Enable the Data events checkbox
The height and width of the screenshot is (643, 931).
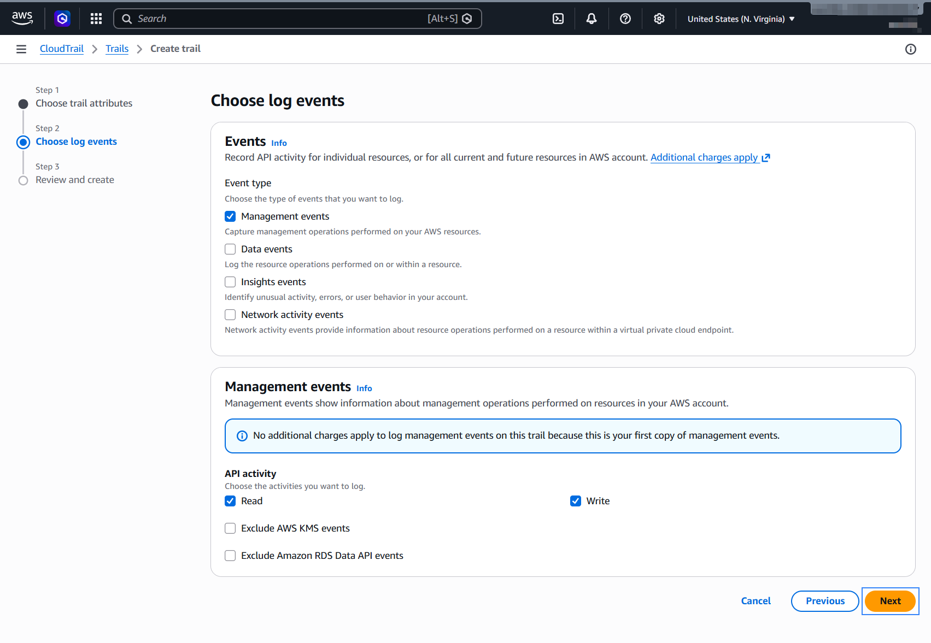[x=230, y=249]
